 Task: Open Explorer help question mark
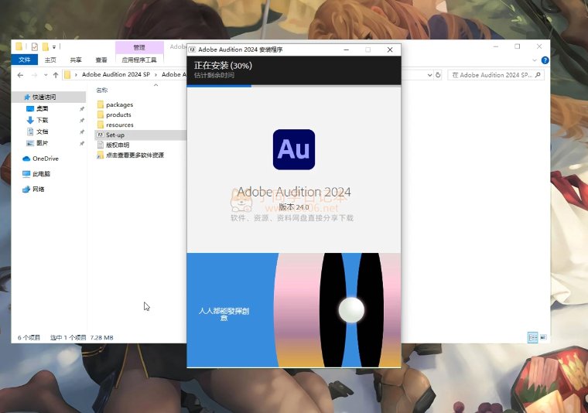545,60
